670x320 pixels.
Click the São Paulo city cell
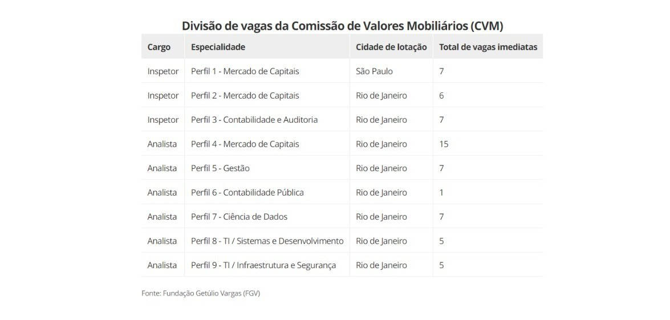tap(374, 71)
